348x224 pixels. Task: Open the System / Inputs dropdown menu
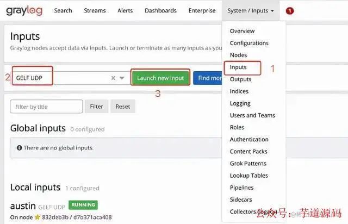[x=251, y=11]
